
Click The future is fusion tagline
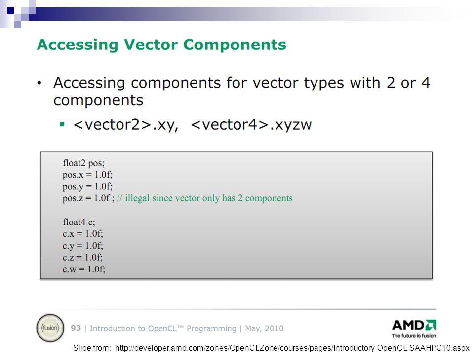[x=414, y=335]
